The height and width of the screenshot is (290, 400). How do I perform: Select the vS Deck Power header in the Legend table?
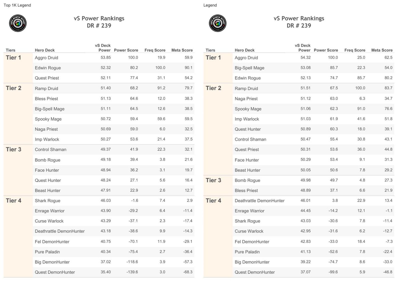(x=302, y=48)
